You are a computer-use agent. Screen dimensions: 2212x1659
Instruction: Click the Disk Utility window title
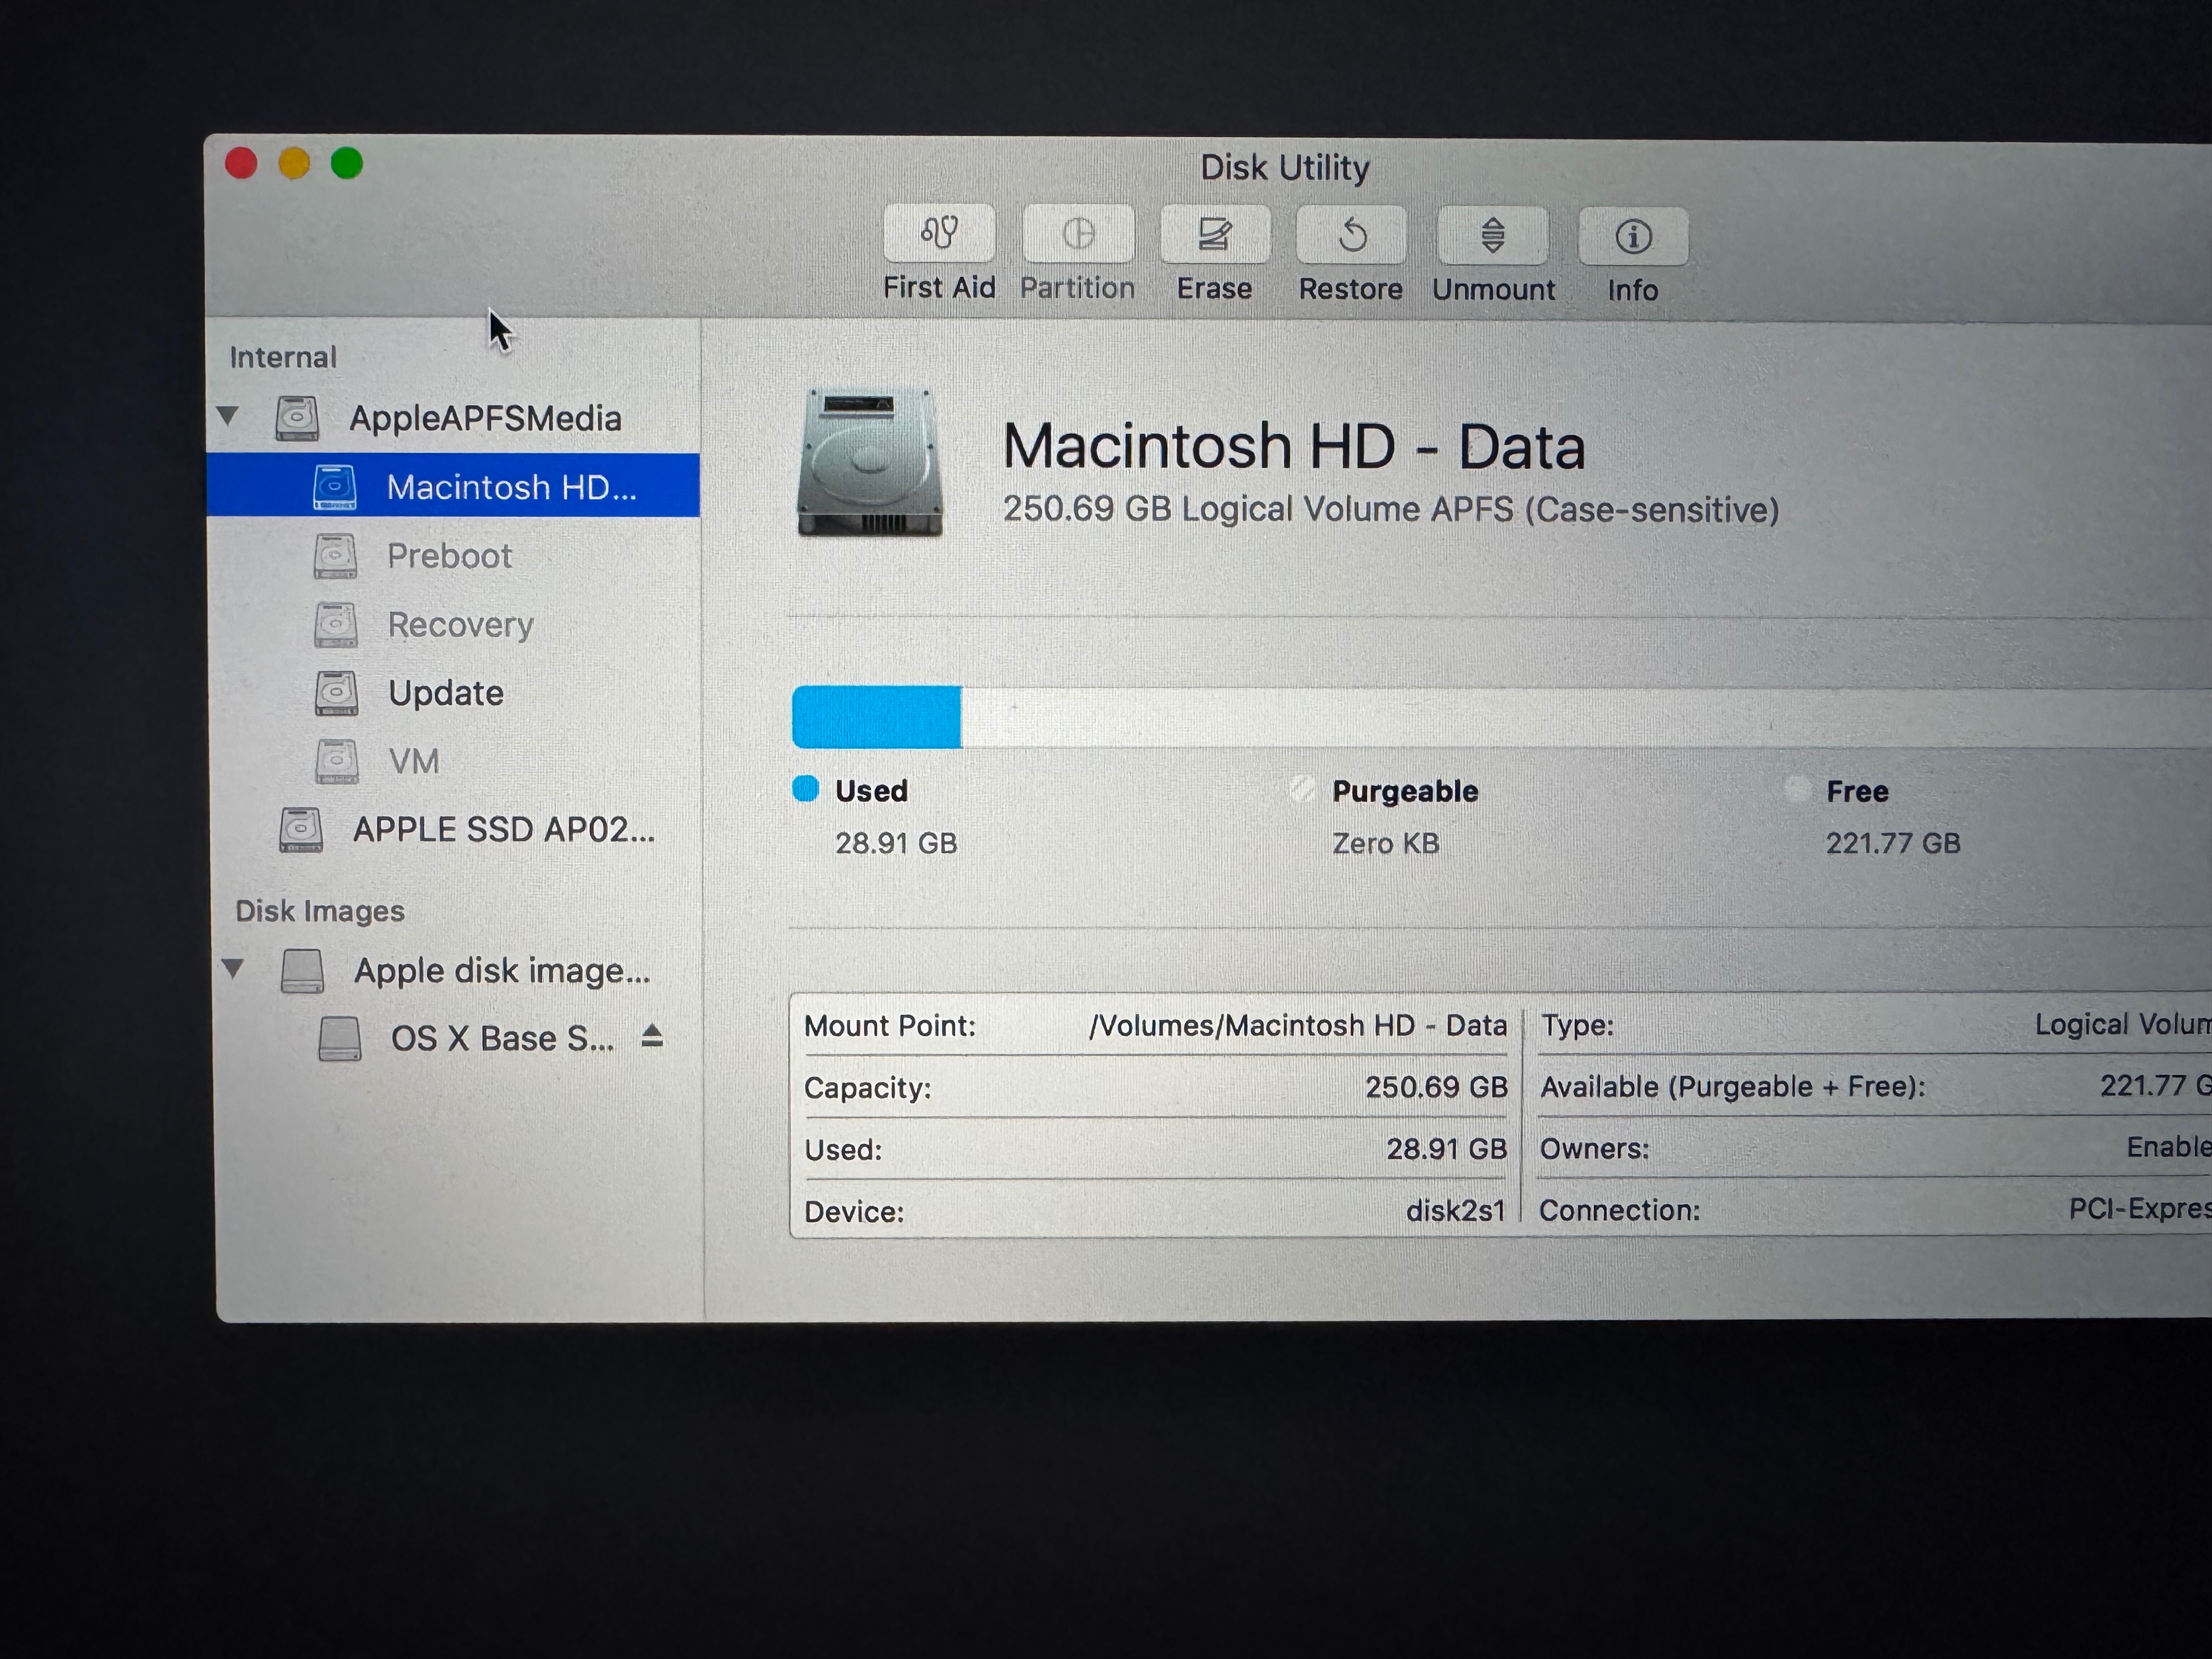[x=1285, y=168]
